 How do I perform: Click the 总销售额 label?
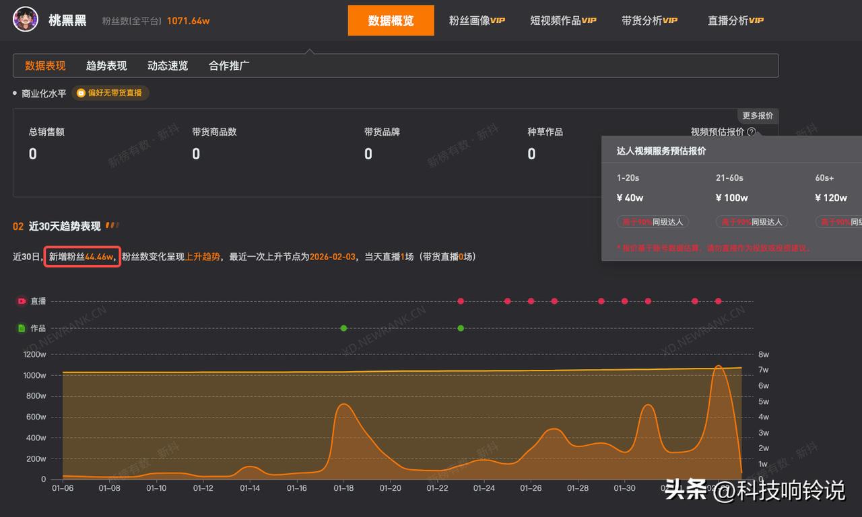[46, 132]
